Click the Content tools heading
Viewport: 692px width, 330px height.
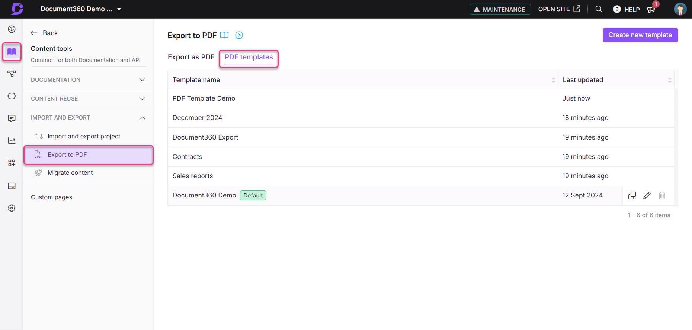tap(51, 49)
